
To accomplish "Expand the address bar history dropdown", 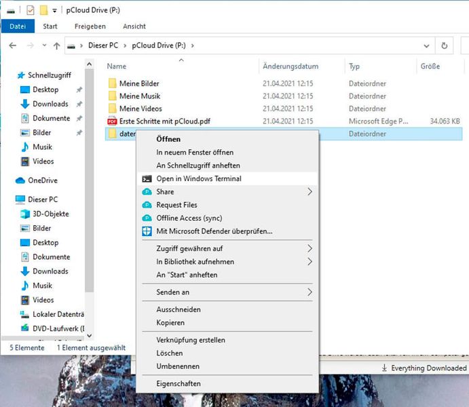I will click(x=426, y=45).
